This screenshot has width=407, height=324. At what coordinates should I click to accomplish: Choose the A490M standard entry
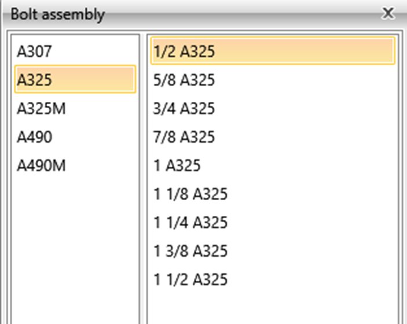point(41,166)
